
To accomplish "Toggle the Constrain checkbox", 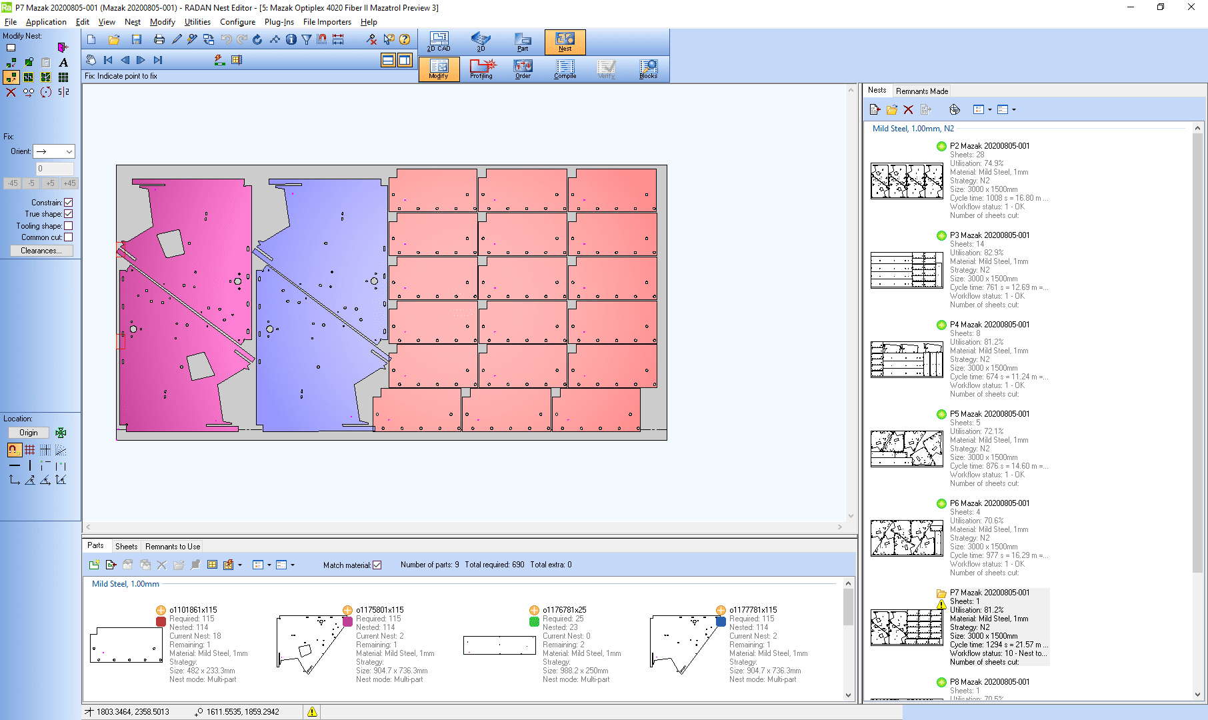I will click(69, 202).
